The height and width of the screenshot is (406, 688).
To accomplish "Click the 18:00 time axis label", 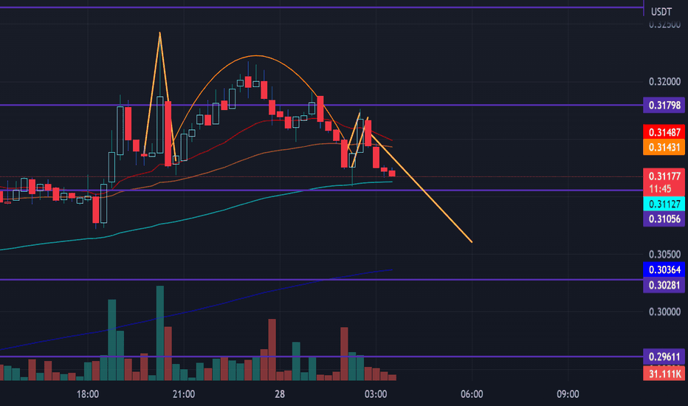I will coord(87,394).
